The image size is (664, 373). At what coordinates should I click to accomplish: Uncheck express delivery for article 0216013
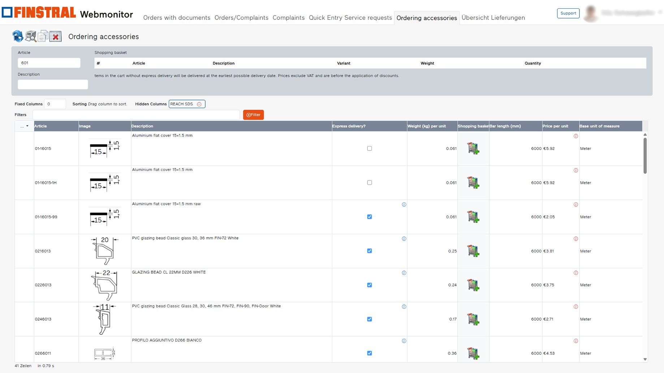(369, 251)
